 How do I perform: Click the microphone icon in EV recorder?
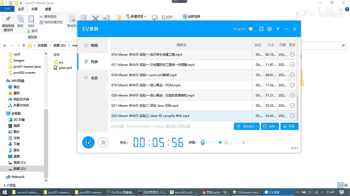pyautogui.click(x=203, y=142)
